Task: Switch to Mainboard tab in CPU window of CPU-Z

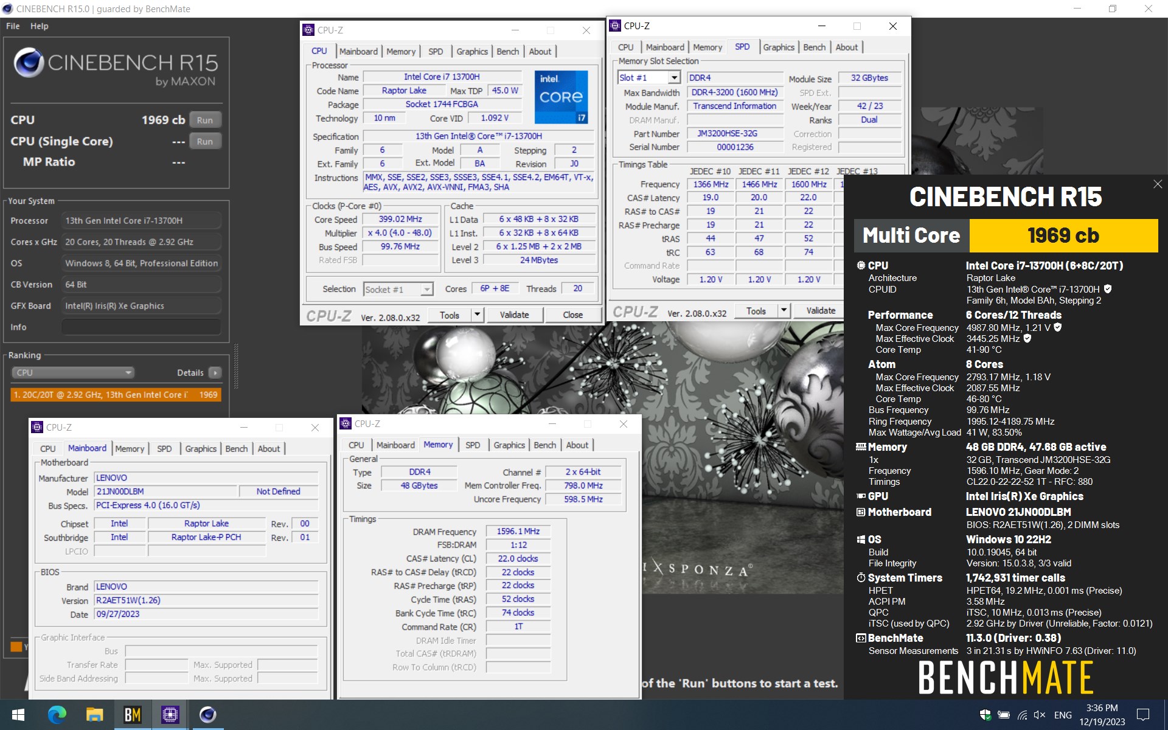Action: click(358, 52)
